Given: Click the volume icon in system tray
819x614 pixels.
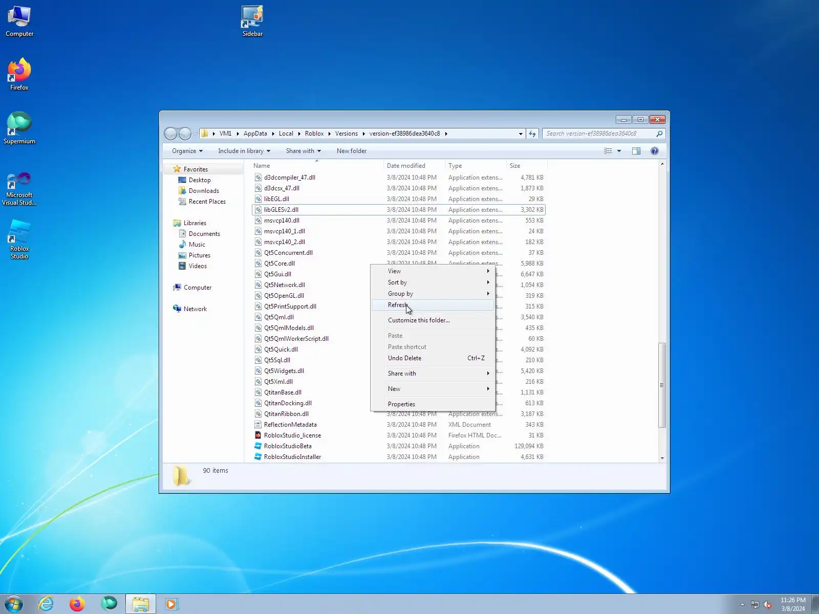Looking at the screenshot, I should (x=767, y=605).
